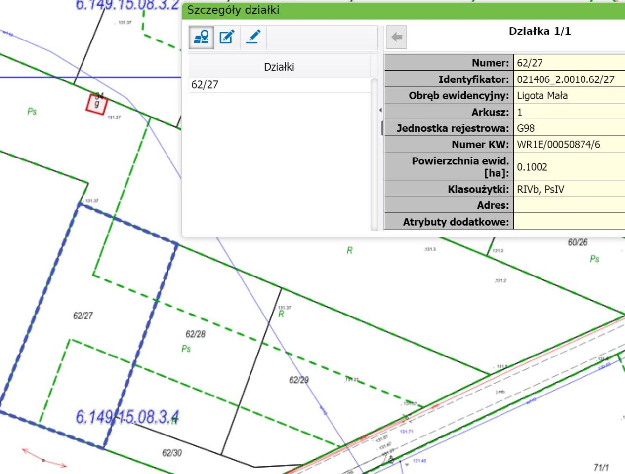Click parcel 62/29 label on the map
Viewport: 625px width, 474px height.
[x=298, y=380]
